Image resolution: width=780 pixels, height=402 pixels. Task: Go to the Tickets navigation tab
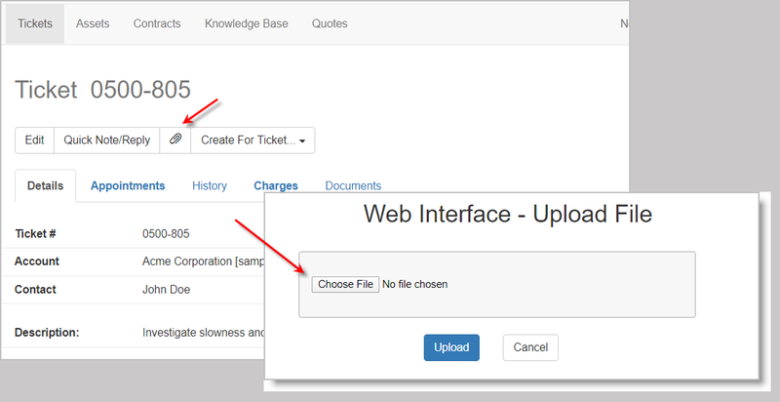tap(35, 23)
